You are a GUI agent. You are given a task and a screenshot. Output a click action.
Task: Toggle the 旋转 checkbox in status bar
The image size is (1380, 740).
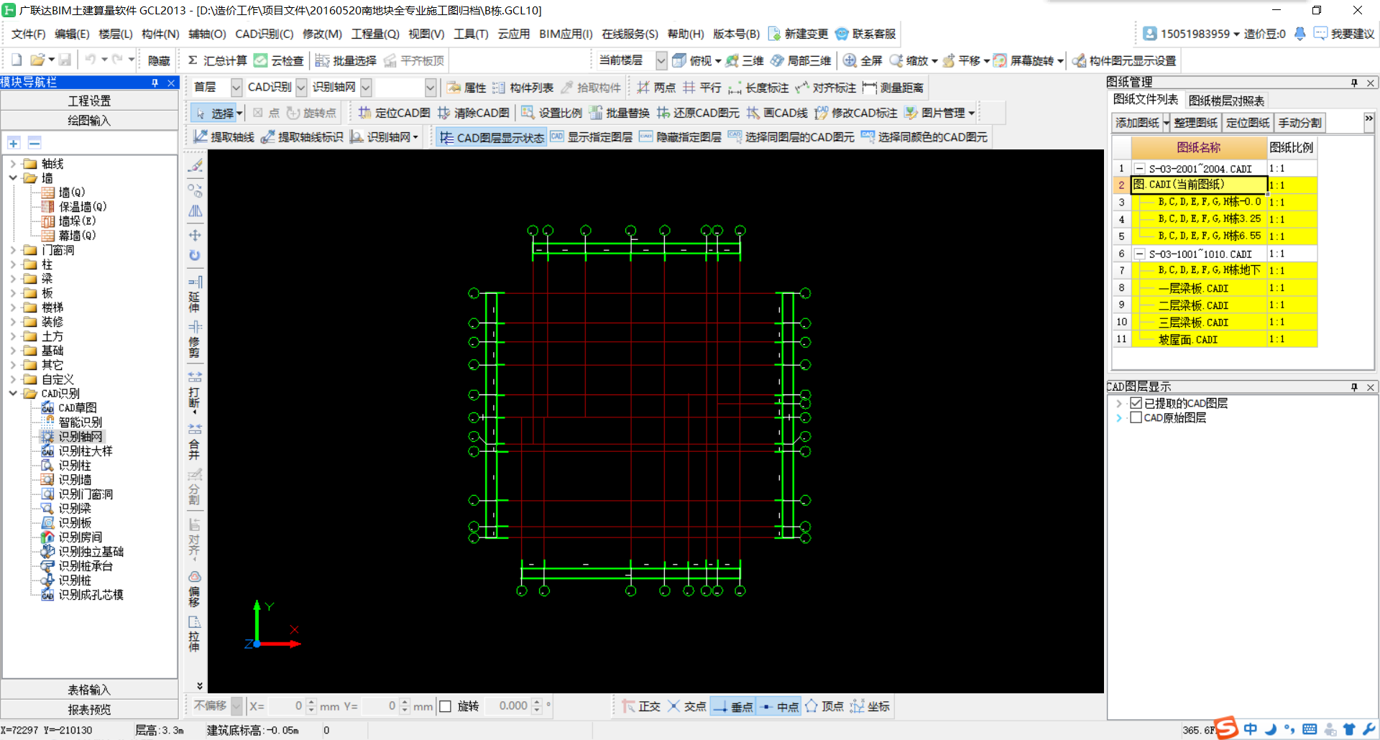[446, 706]
